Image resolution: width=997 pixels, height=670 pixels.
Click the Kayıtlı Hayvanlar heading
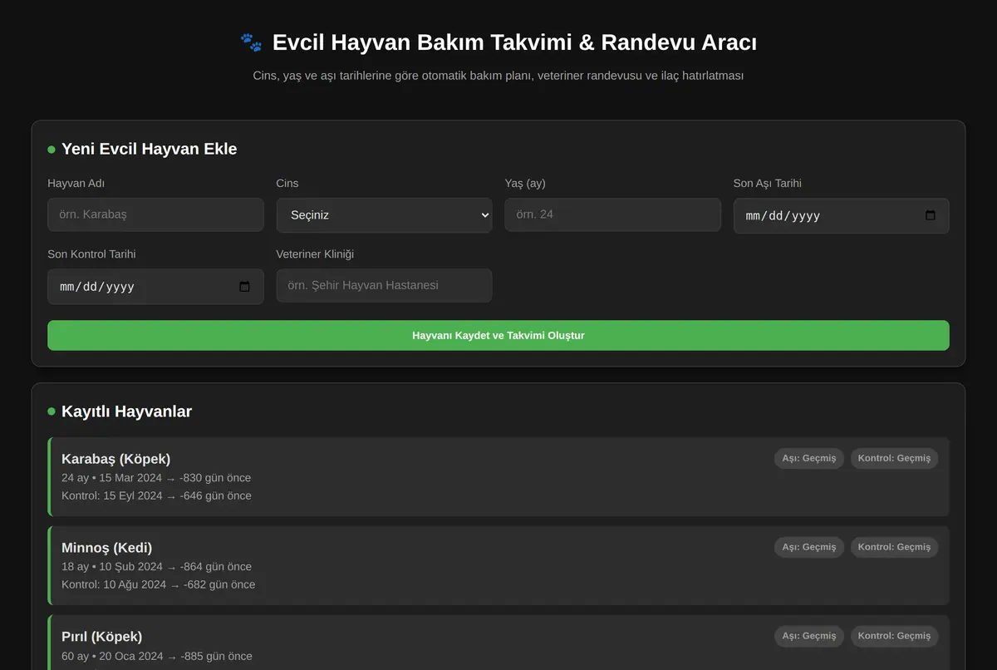(126, 411)
